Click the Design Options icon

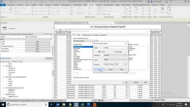pyautogui.click(x=99, y=9)
